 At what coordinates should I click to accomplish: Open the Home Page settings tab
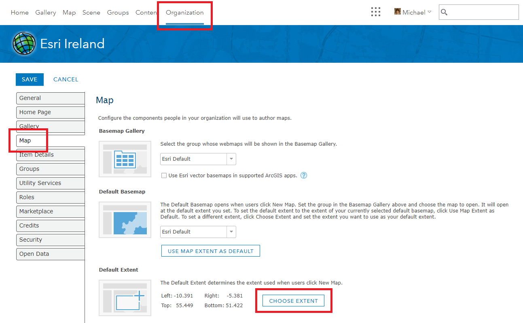click(x=51, y=113)
